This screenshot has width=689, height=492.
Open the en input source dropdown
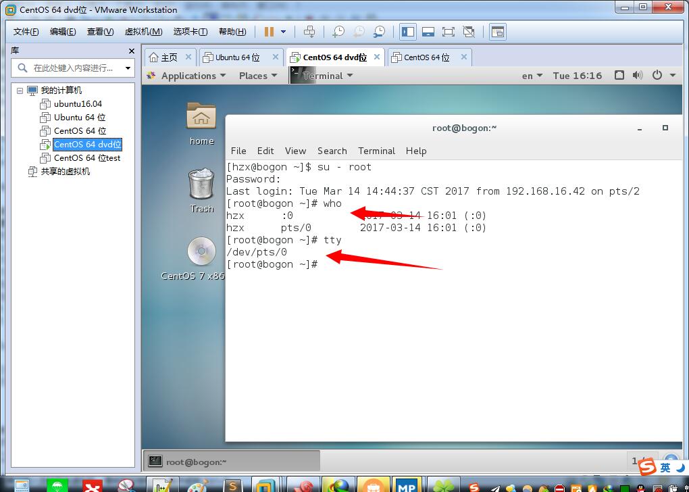[532, 76]
